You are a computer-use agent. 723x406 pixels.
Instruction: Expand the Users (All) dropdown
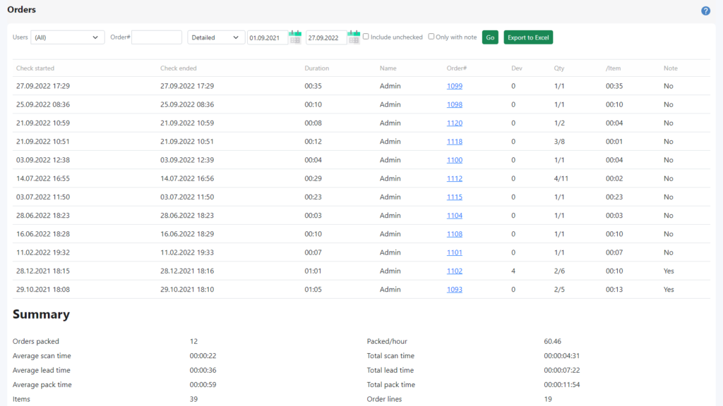[x=67, y=37]
